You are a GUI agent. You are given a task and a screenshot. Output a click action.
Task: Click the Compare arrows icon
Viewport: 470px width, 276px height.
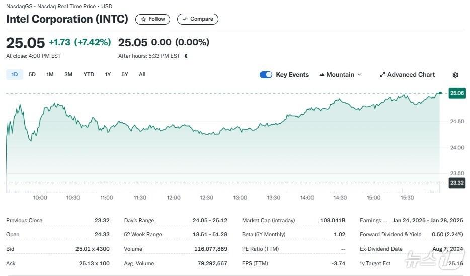[x=185, y=19]
